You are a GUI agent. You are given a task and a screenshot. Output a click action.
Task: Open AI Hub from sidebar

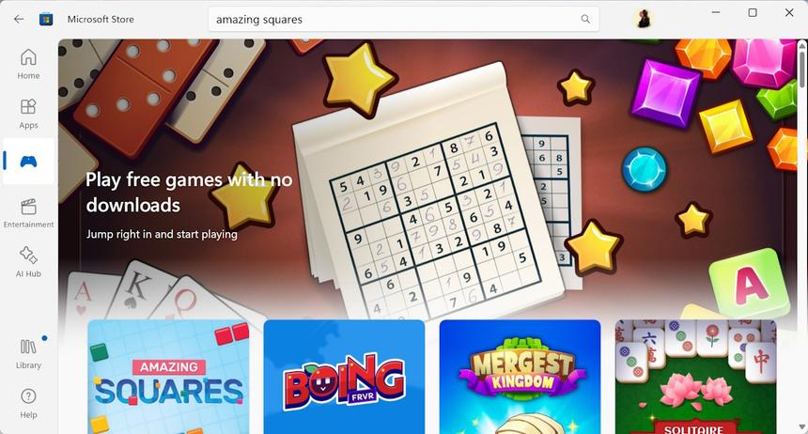[x=28, y=262]
